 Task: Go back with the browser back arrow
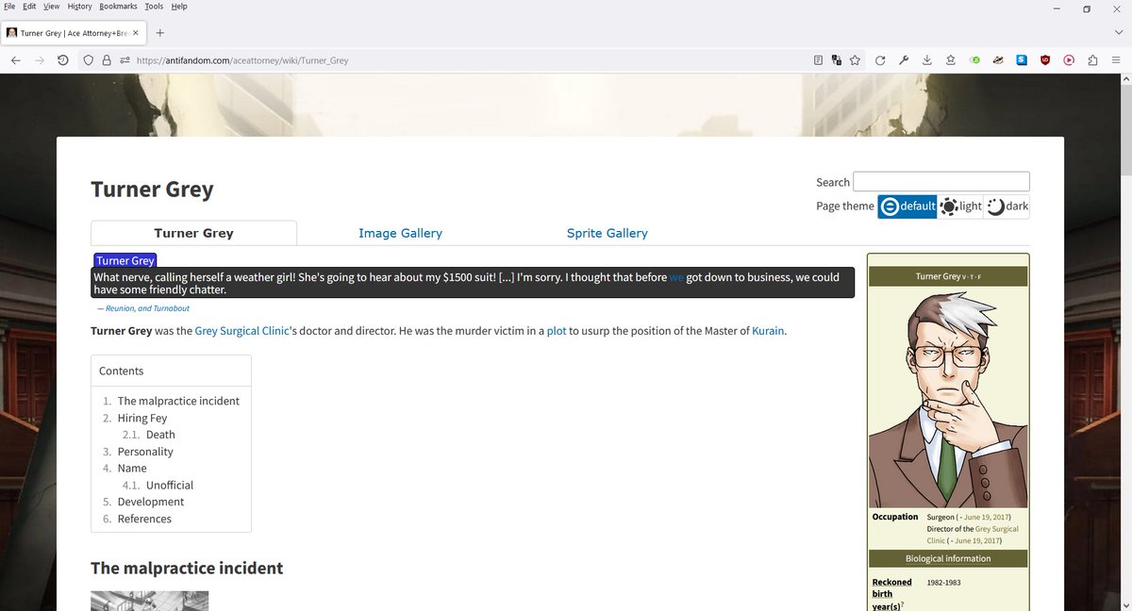click(16, 59)
